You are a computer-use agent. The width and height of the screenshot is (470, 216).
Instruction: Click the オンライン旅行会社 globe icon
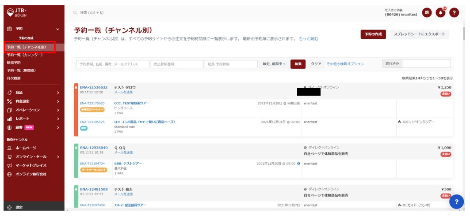pos(9,174)
